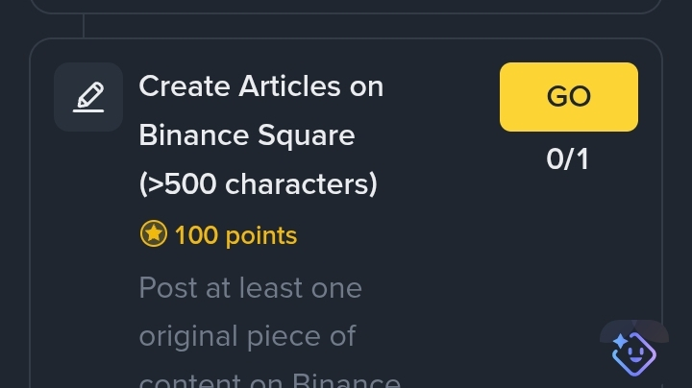Open the "Create Articles on" task title
Viewport: 692px width, 388px height.
coord(260,86)
